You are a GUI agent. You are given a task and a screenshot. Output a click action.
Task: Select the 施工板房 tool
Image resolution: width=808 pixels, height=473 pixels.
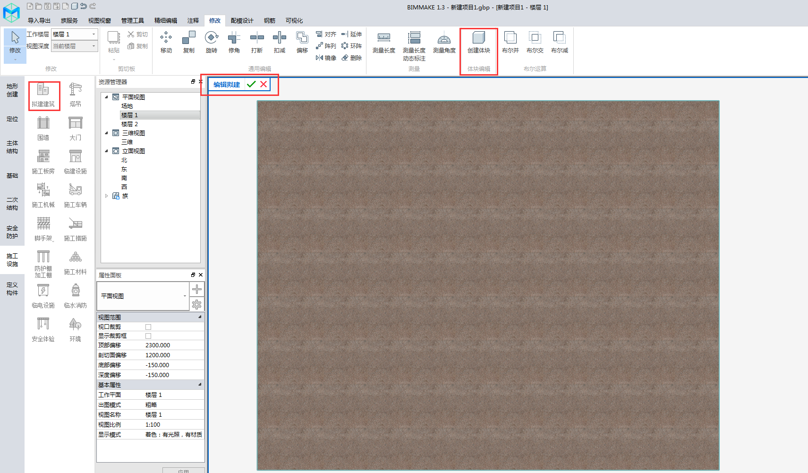click(43, 162)
